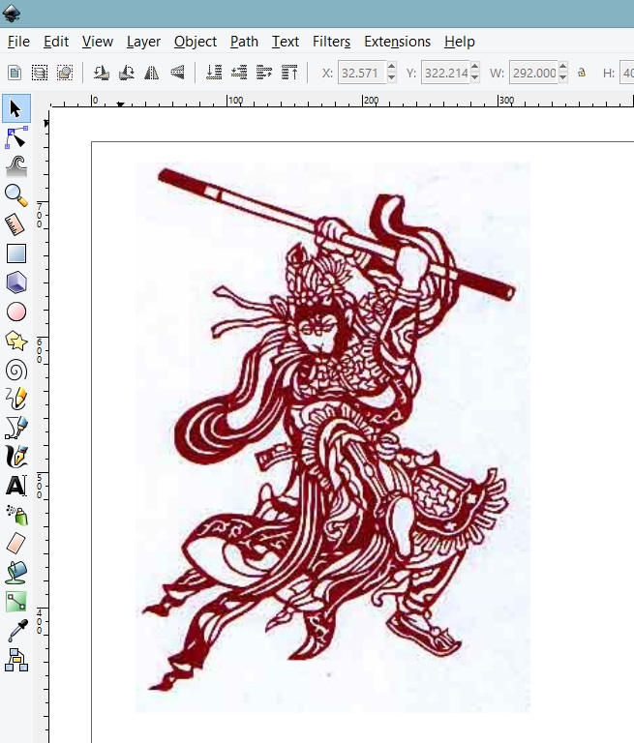Viewport: 634px width, 743px height.
Task: Flip selection horizontally
Action: (152, 73)
